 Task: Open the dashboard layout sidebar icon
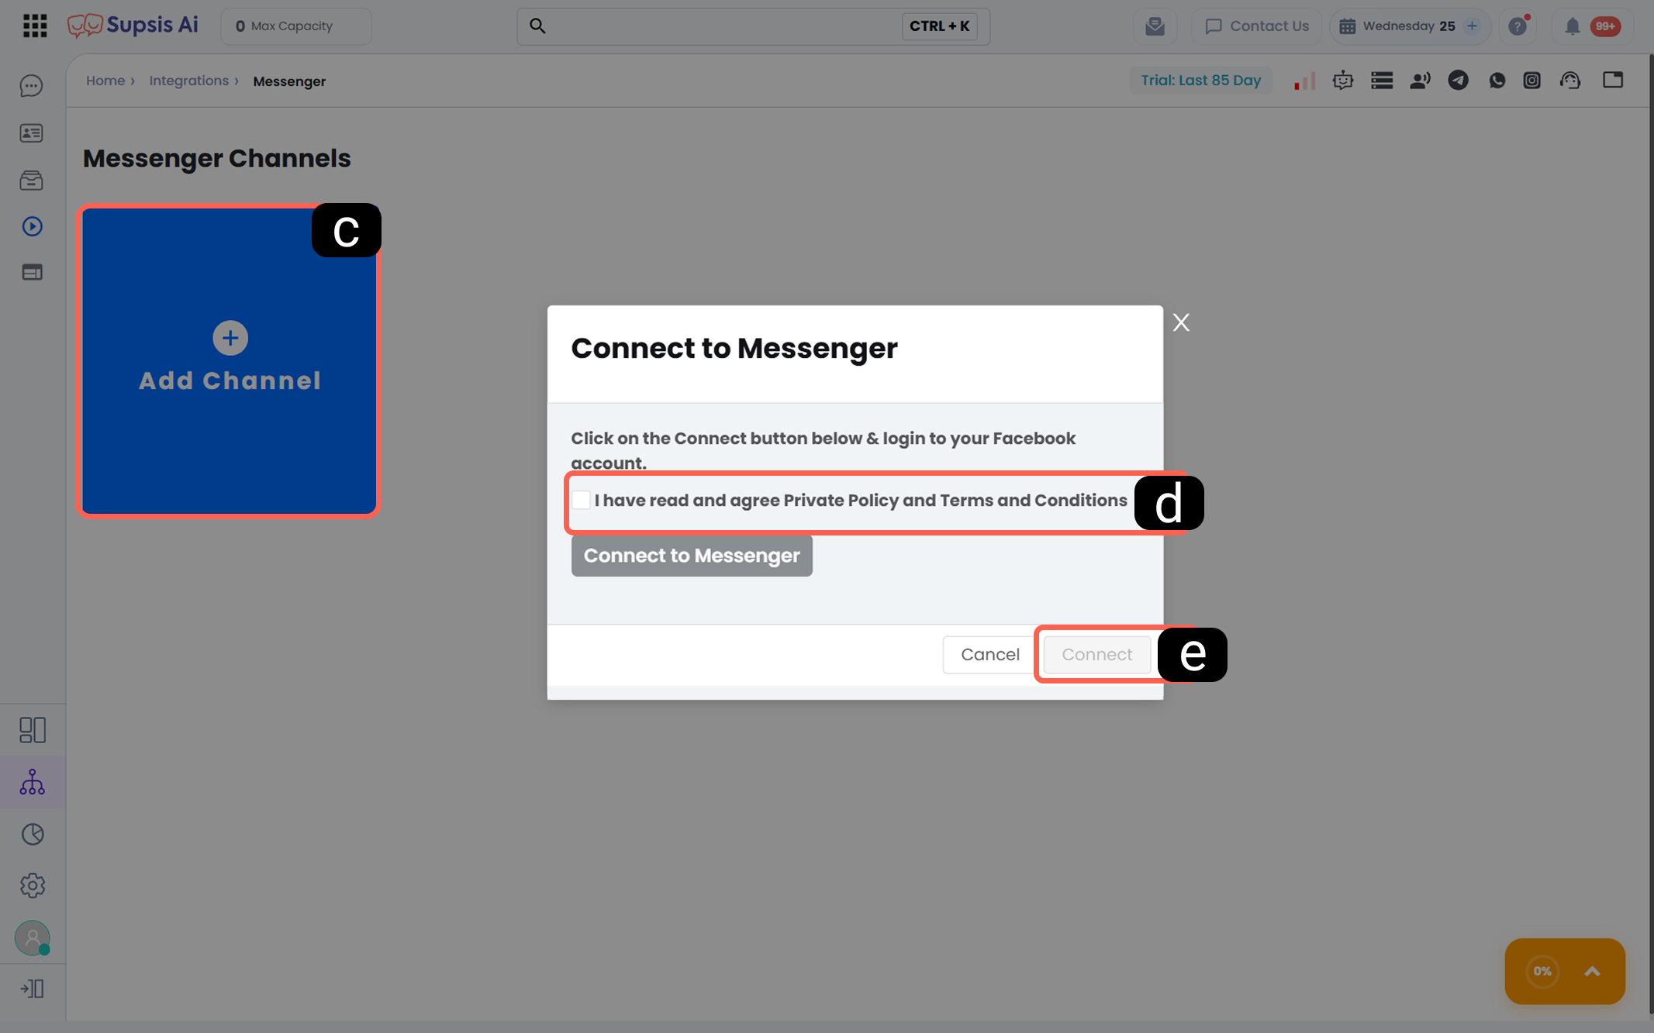(32, 730)
